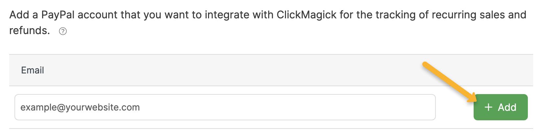
Task: Click the question mark help icon
Action: 63,31
